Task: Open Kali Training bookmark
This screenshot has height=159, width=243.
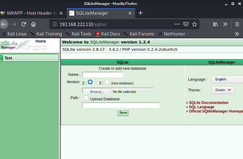Action: (x=46, y=34)
